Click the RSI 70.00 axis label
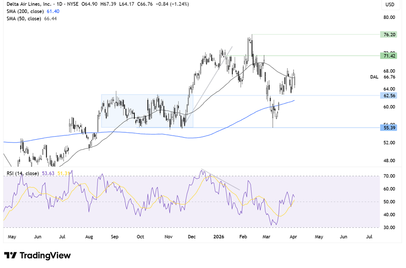 pyautogui.click(x=390, y=176)
